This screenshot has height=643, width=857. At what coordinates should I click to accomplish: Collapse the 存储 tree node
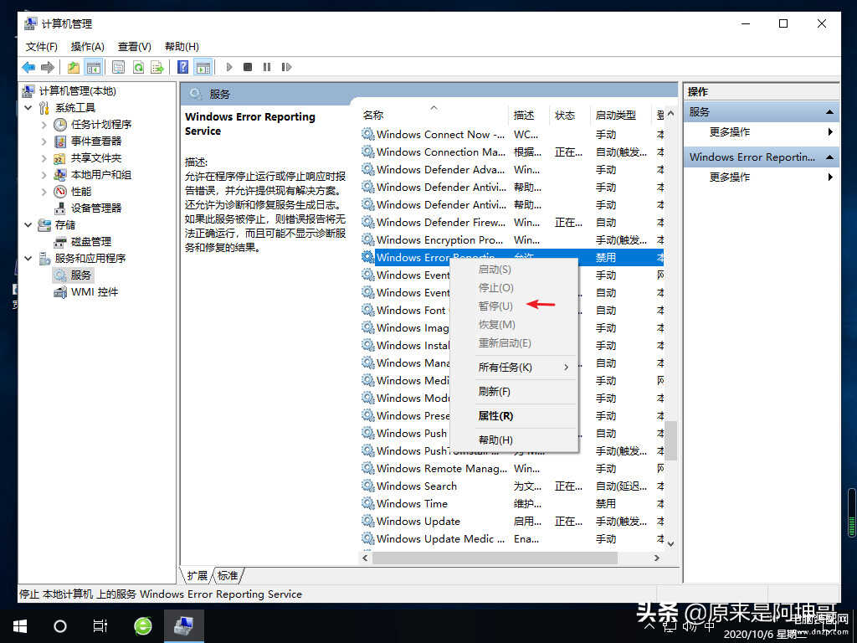pyautogui.click(x=28, y=224)
